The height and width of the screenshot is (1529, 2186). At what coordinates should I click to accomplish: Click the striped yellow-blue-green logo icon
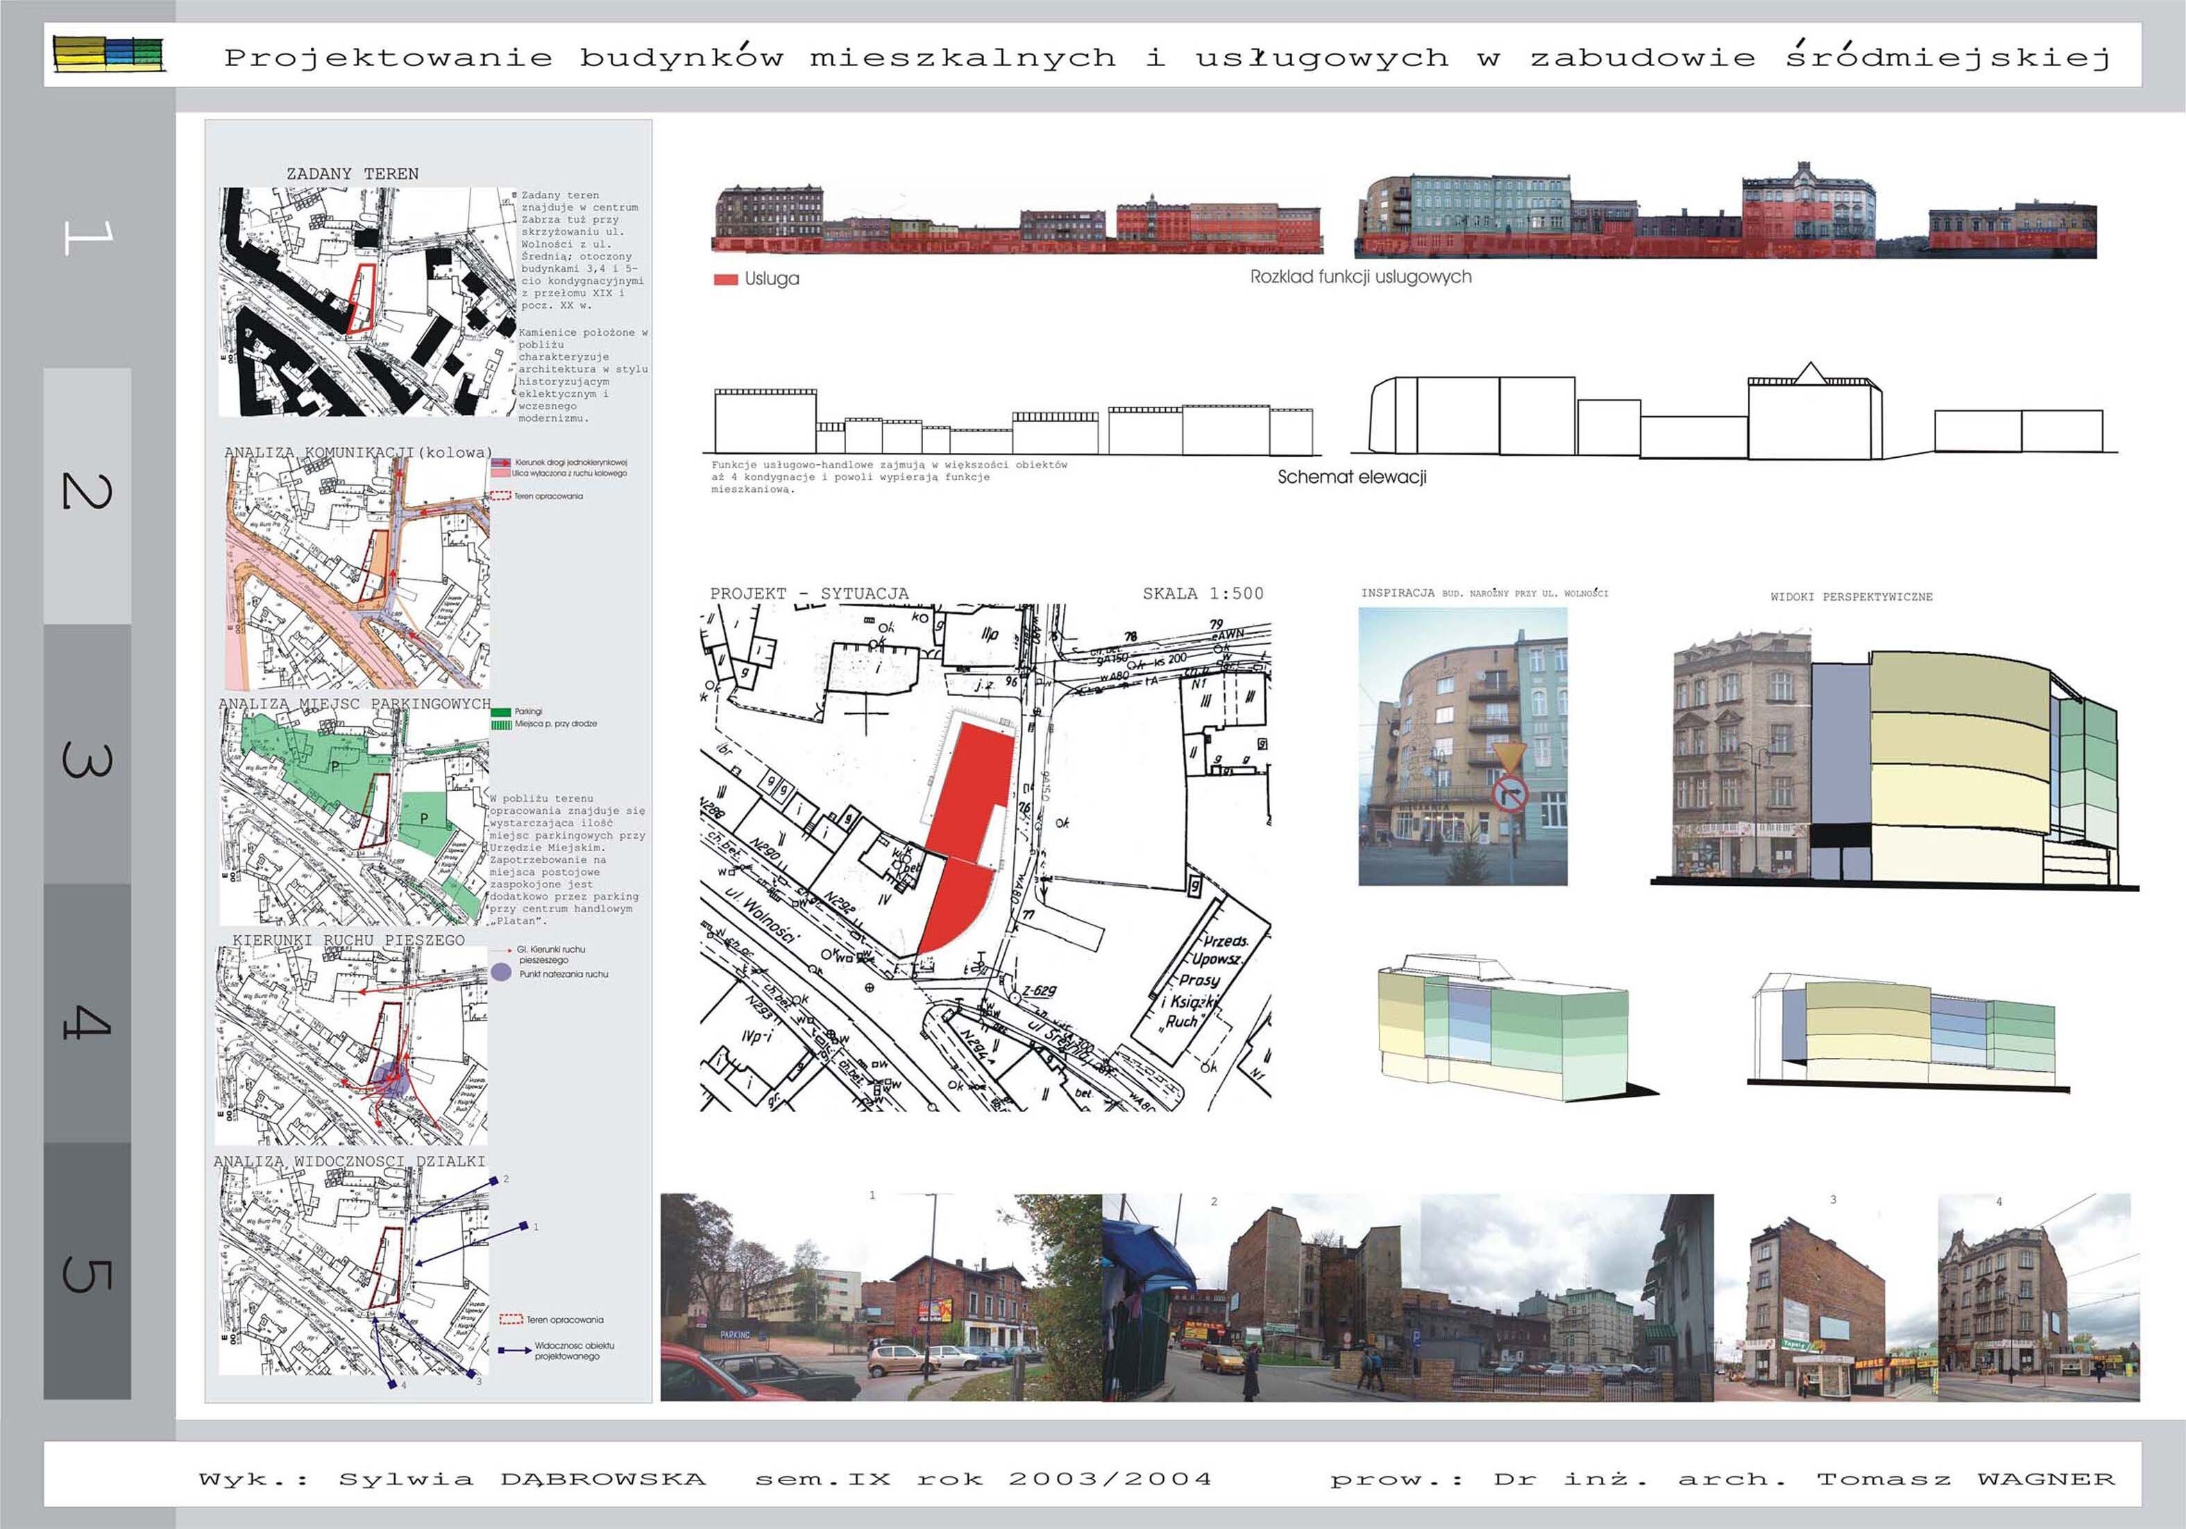coord(108,54)
